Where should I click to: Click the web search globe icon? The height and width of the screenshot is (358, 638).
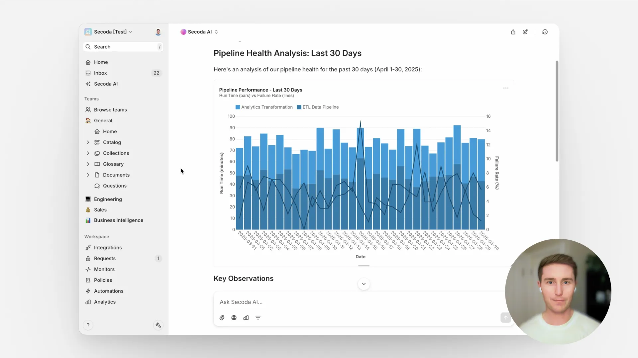234,318
